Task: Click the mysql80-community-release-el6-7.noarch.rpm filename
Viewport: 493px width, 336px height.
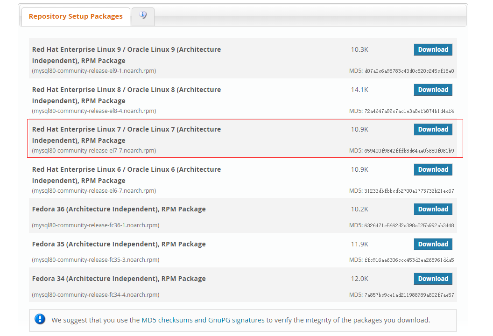Action: (94, 191)
